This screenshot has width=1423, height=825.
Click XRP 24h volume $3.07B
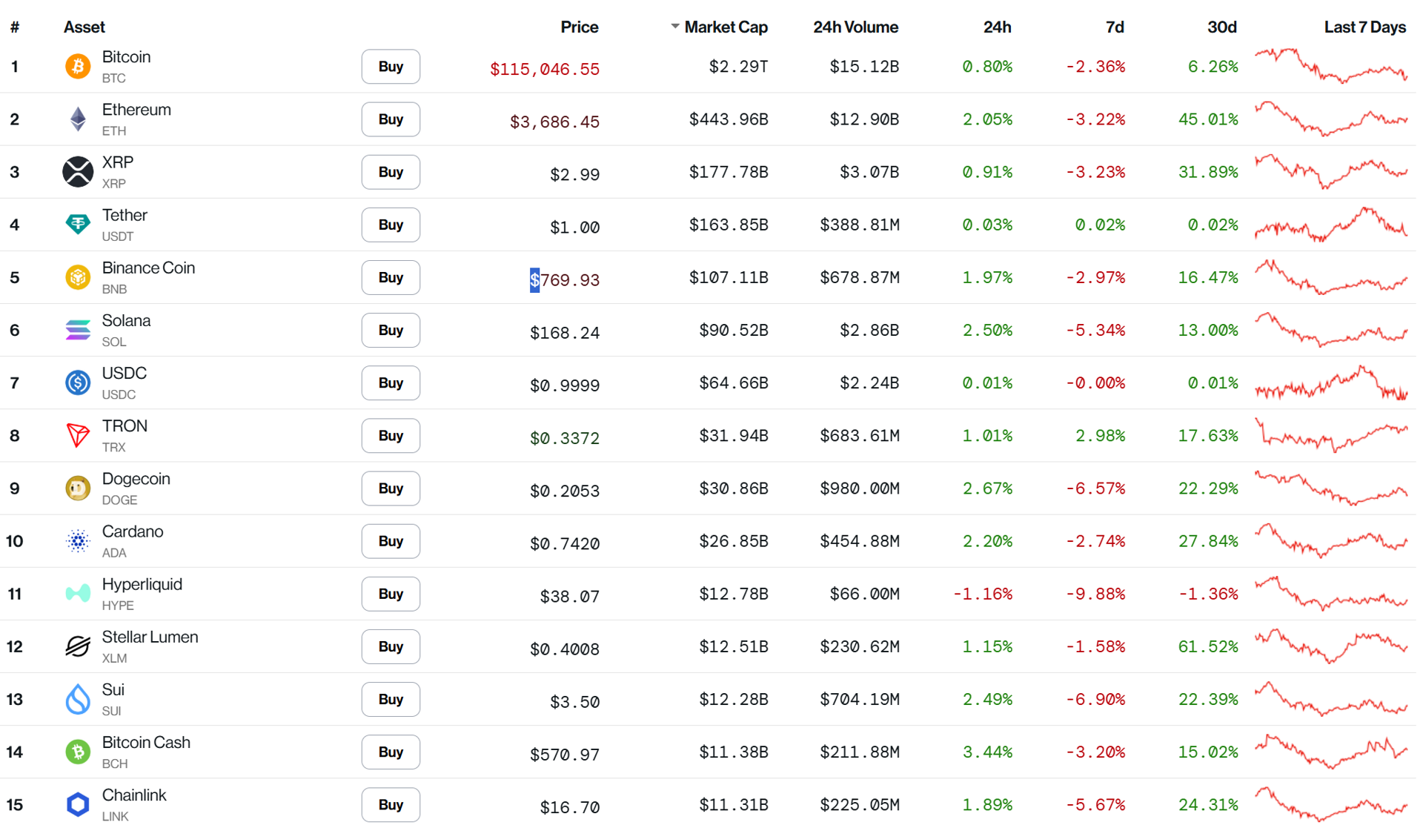click(x=869, y=172)
